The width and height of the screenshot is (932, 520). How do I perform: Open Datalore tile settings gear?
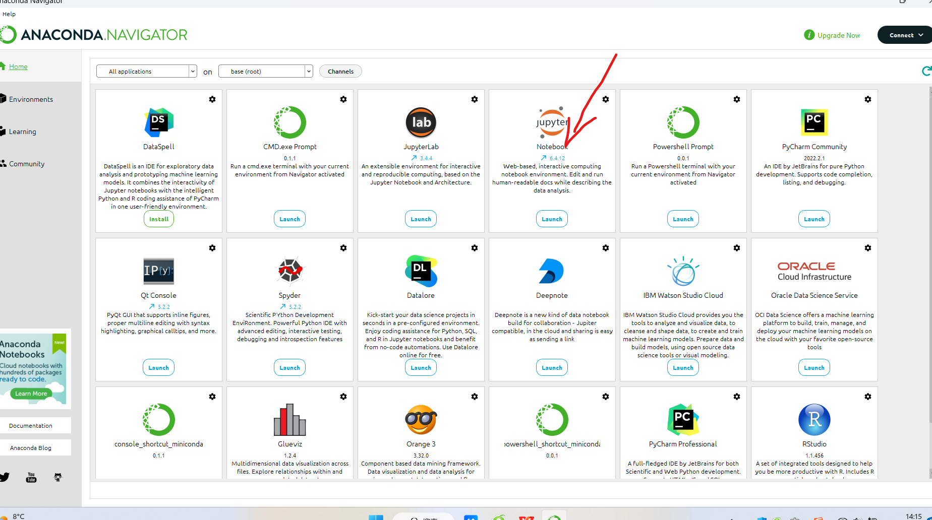[x=475, y=248]
